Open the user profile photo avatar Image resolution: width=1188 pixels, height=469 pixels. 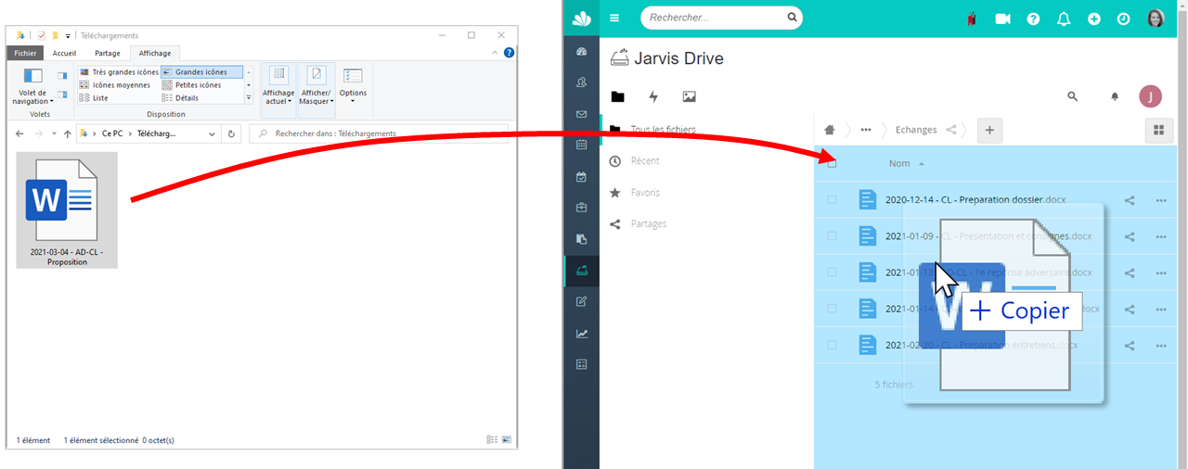coord(1156,19)
